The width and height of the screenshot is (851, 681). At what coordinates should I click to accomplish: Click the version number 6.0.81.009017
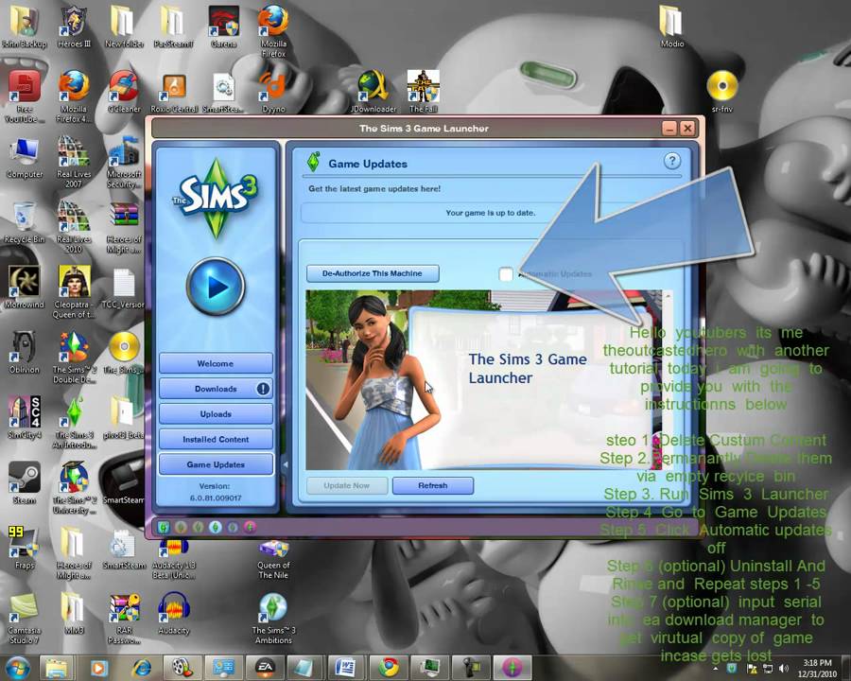click(x=216, y=498)
